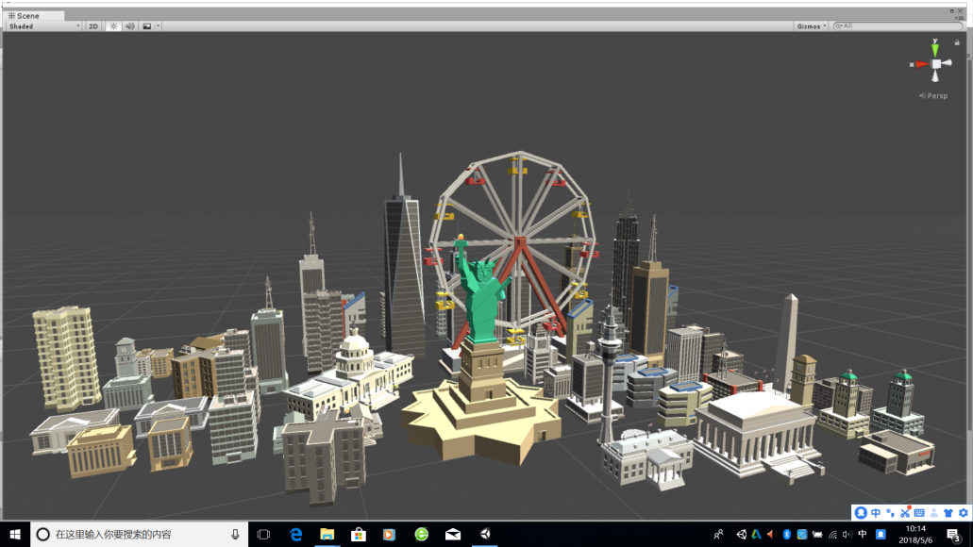Open the Wi-Fi network tray icon
973x547 pixels.
(x=832, y=534)
